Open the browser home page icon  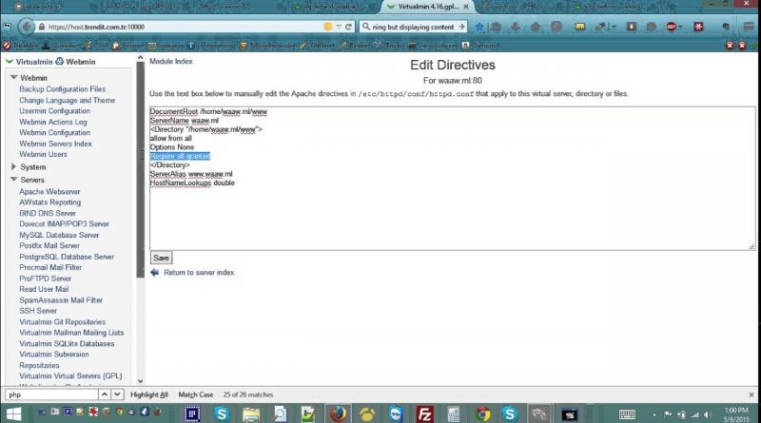[x=536, y=27]
